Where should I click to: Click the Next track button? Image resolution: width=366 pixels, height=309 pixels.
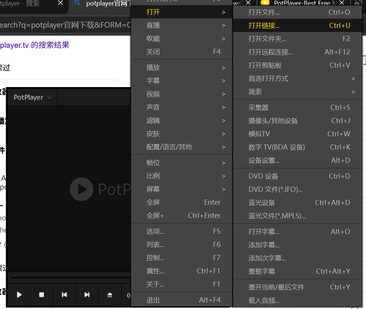click(87, 295)
